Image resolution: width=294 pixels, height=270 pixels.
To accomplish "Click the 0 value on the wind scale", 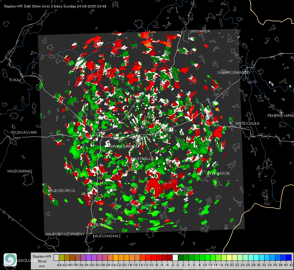I will (x=178, y=265).
